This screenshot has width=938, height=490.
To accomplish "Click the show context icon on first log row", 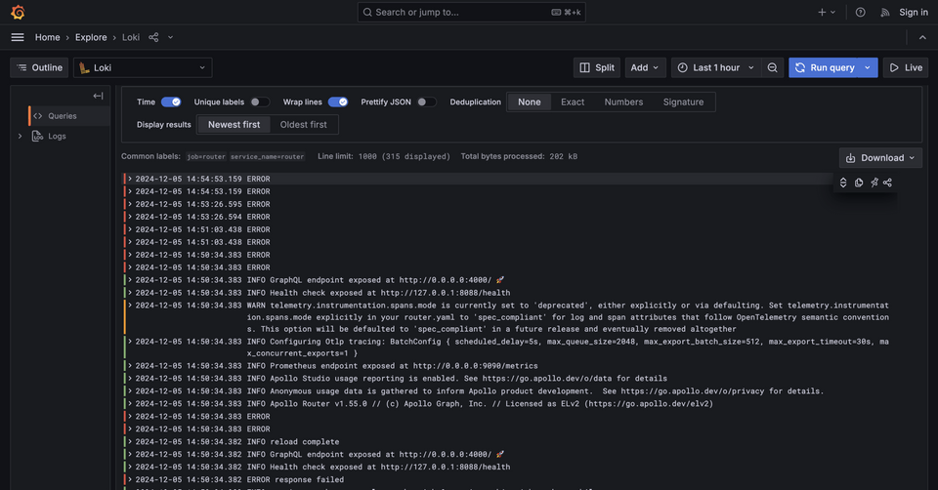I will click(x=843, y=183).
